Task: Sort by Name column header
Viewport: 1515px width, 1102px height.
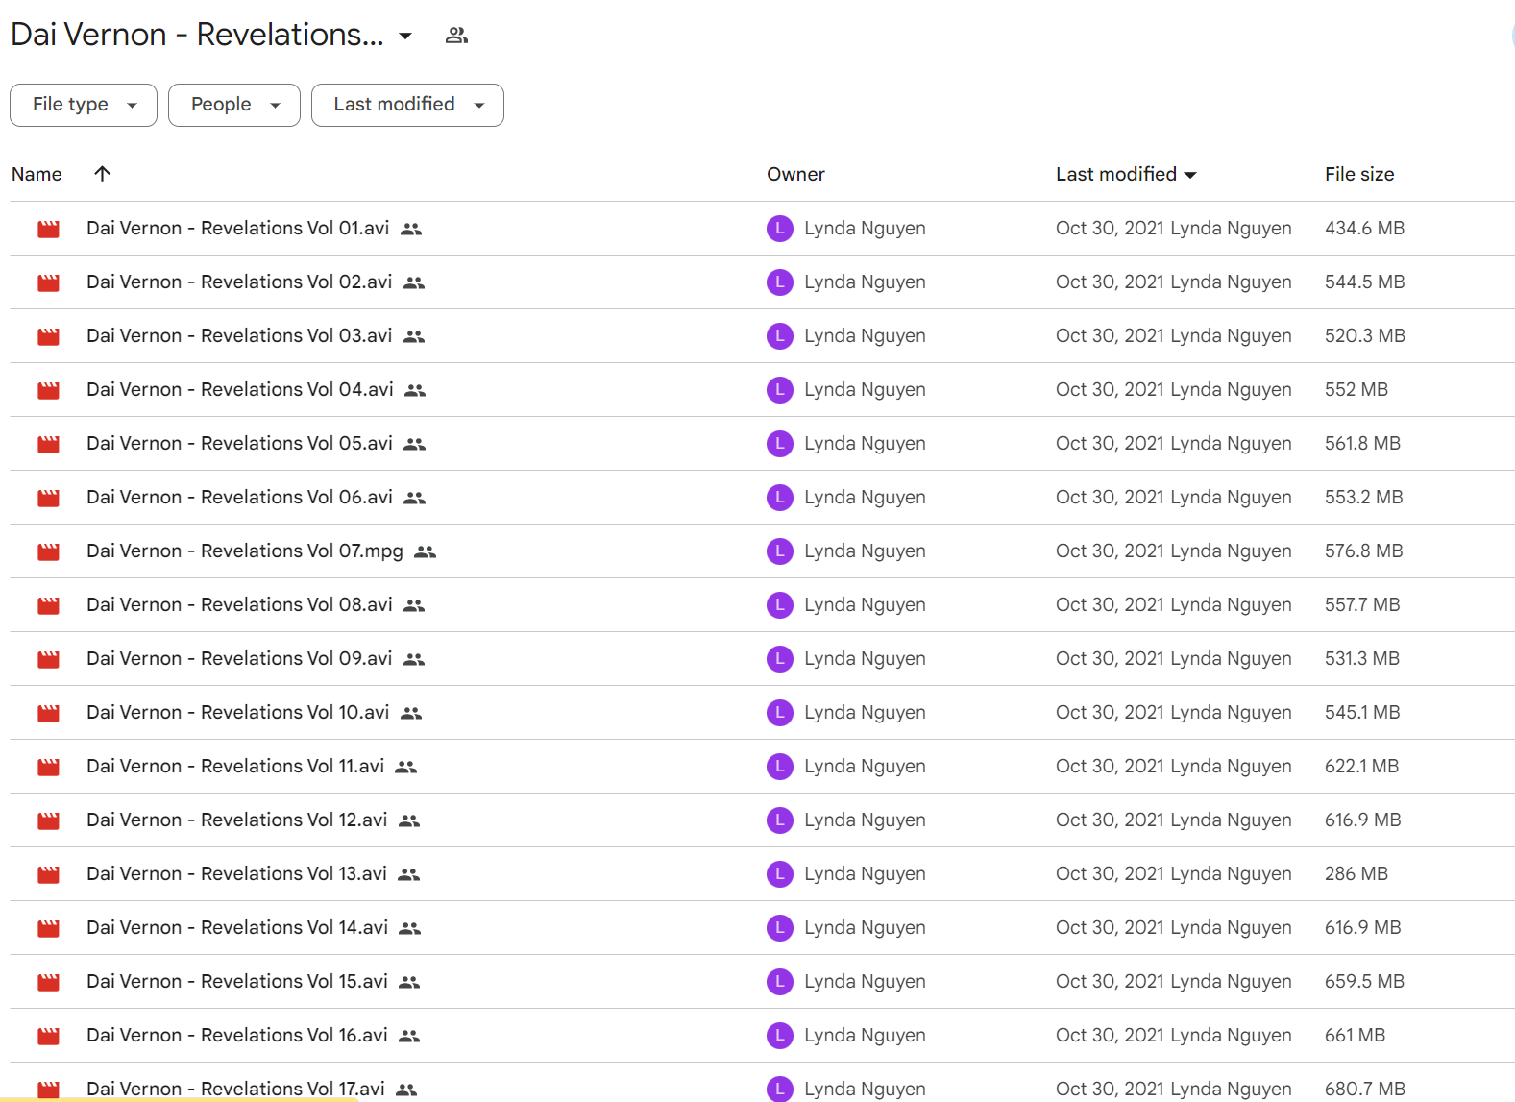Action: pos(37,174)
